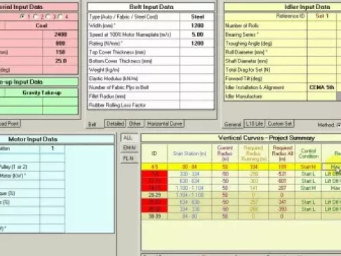Select material radio button 2

coord(36,17)
